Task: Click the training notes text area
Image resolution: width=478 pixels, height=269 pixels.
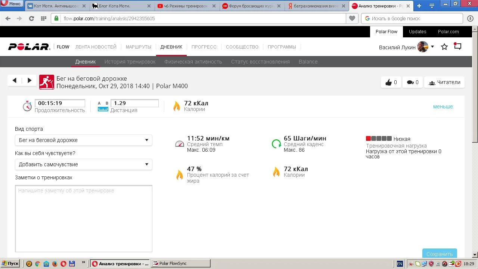Action: 84,219
